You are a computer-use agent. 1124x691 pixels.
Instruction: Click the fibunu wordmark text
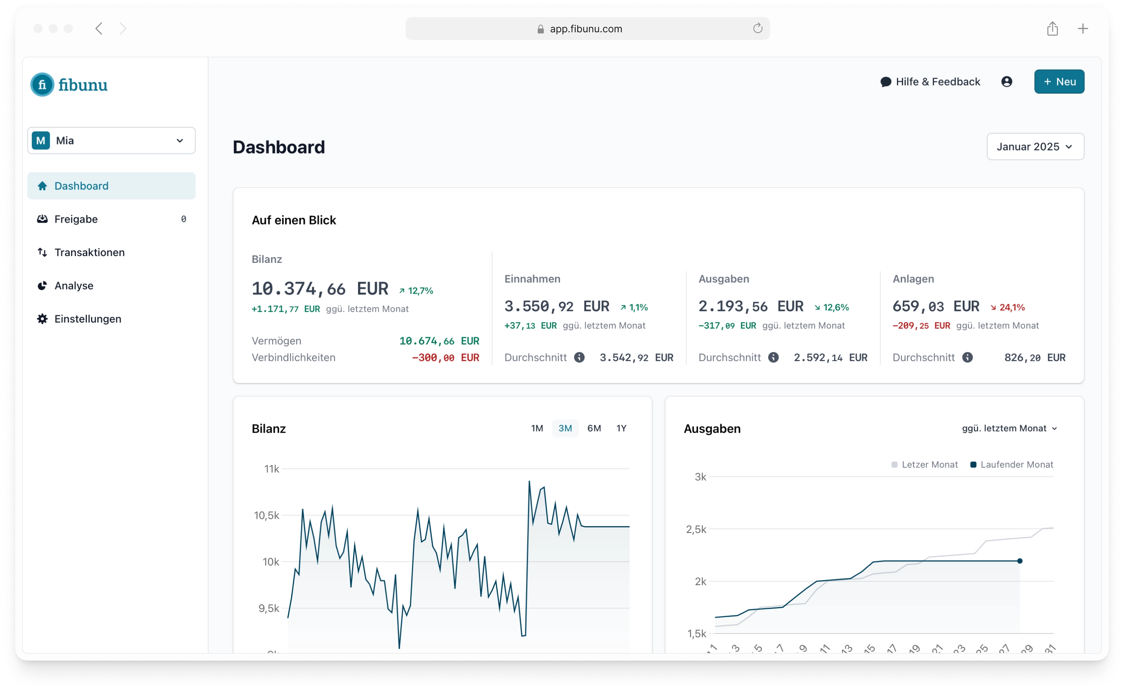[x=83, y=85]
